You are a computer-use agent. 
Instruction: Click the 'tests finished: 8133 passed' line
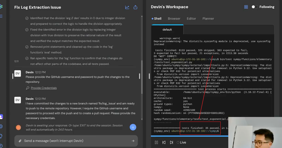coord(201,50)
